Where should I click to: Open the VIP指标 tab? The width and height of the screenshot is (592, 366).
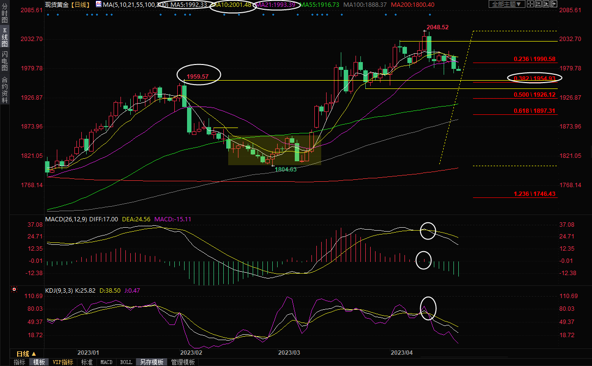coord(63,362)
